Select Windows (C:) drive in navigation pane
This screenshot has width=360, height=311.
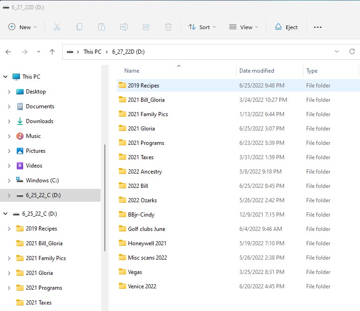(x=42, y=180)
